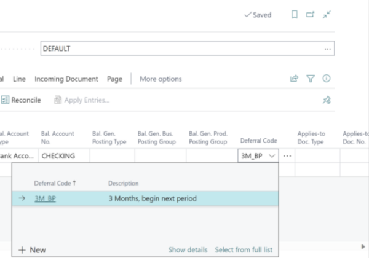
Task: Click More options
Action: [x=161, y=79]
